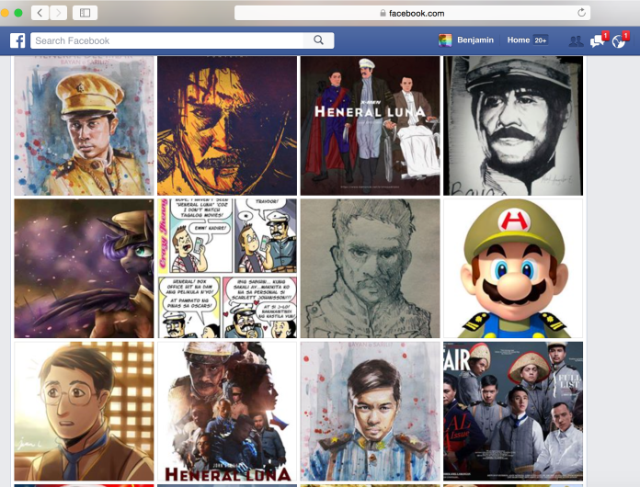Open the Heneral Luna movie poster collage
Image resolution: width=640 pixels, height=487 pixels.
(x=227, y=411)
